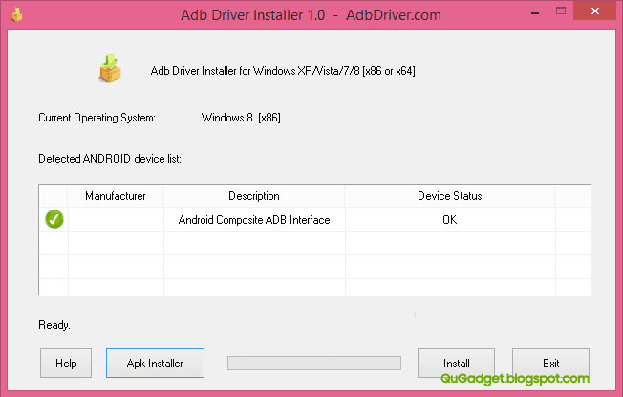Select the green checkmark device status icon
The image size is (623, 397).
coord(54,219)
